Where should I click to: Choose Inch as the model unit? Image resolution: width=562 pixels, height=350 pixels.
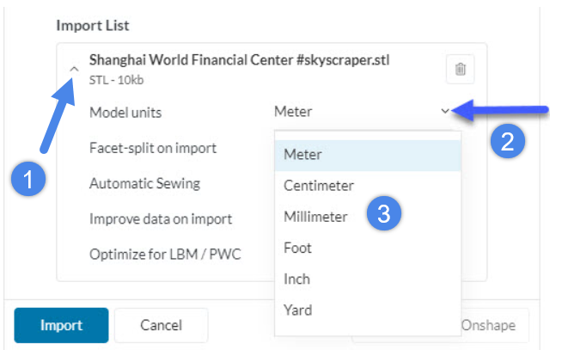point(296,279)
